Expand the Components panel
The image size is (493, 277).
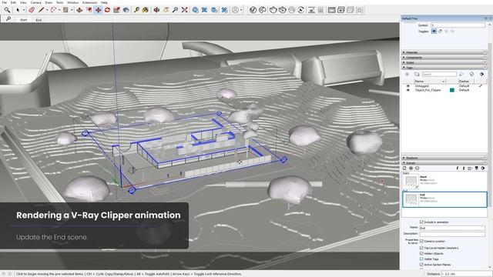tap(444, 58)
